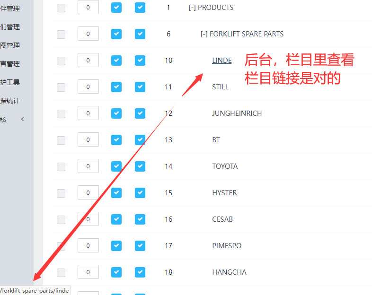This screenshot has width=372, height=295.
Task: Expand the sidebar item with left chevron
Action: tap(23, 119)
